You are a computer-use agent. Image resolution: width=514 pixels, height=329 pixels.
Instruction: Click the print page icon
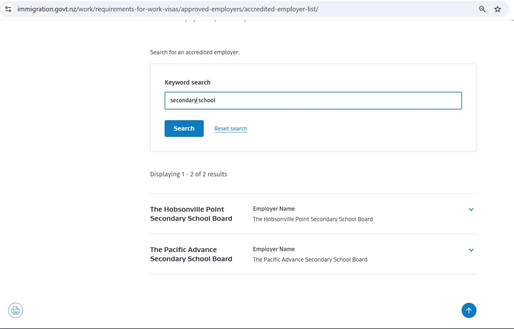[15, 310]
